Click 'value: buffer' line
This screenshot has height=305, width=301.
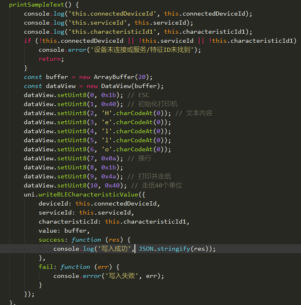64,231
